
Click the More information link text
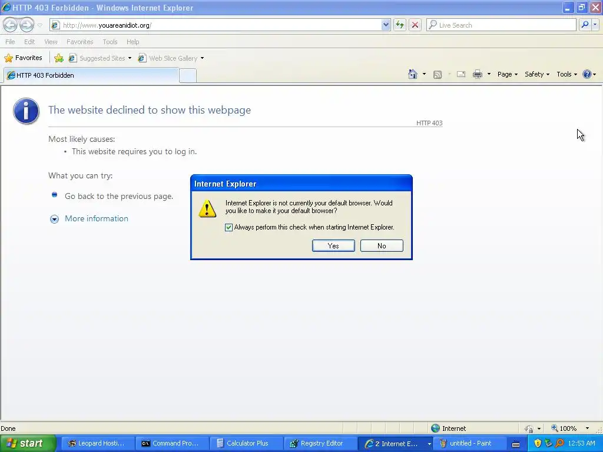[x=97, y=218]
